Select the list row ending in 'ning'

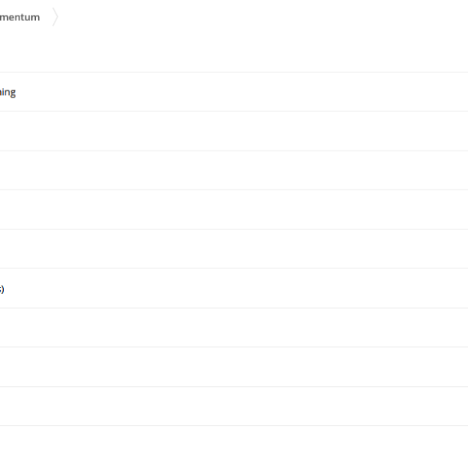point(234,91)
